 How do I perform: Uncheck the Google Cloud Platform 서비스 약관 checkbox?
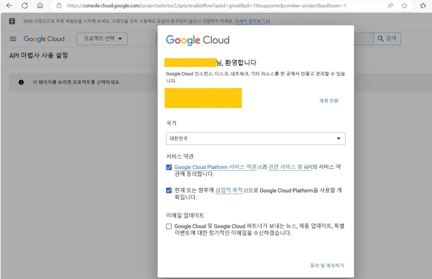coord(169,167)
